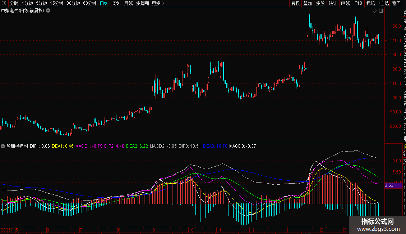Image resolution: width=406 pixels, height=234 pixels.
Task: Click the DIF2: 4.40 value
Action: [114, 146]
